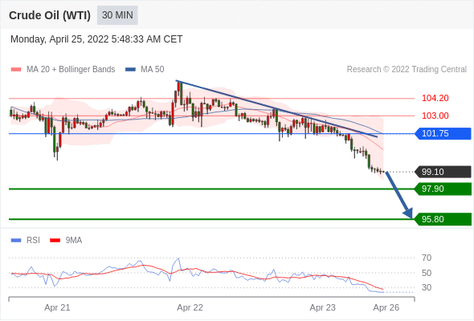
Task: Toggle the RSI legend label
Action: pos(33,241)
